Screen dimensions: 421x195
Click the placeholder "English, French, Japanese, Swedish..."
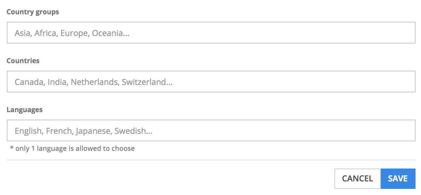[83, 131]
